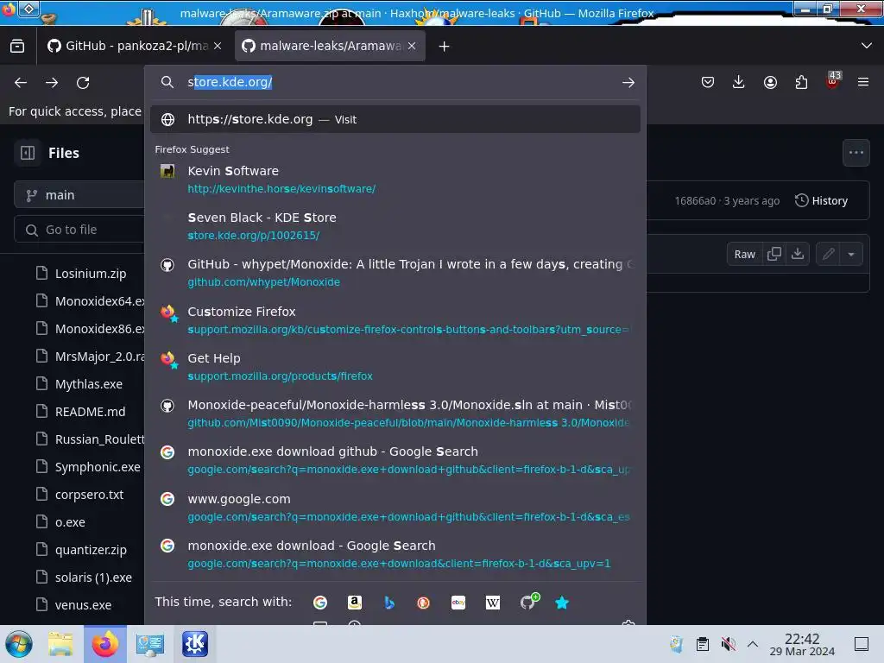This screenshot has width=884, height=663.
Task: Open the Firefox View tab list icon
Action: 17,47
